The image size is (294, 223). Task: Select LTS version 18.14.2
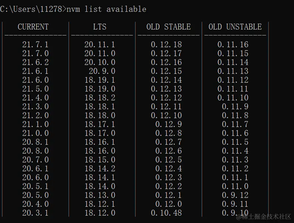click(x=100, y=168)
